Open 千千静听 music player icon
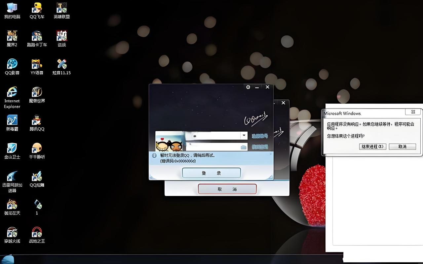This screenshot has height=264, width=423. click(37, 149)
